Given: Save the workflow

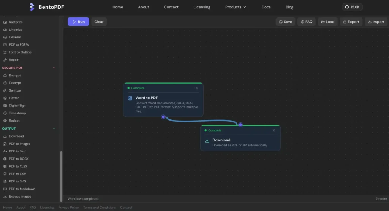Looking at the screenshot, I should (285, 22).
